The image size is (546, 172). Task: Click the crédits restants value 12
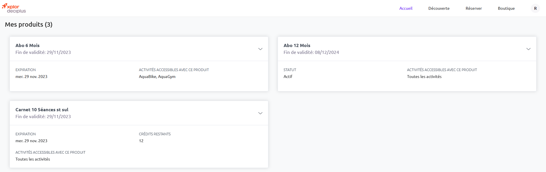141,141
